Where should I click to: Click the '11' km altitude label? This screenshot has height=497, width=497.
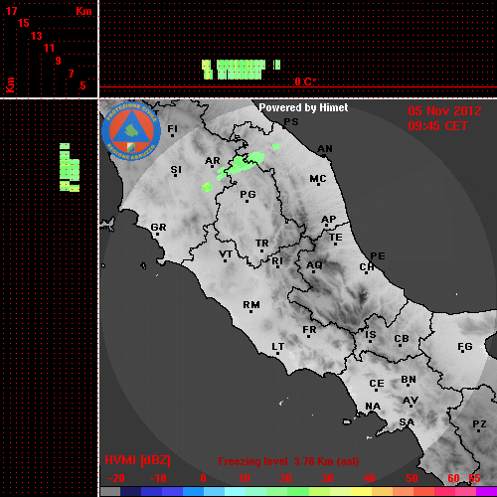pyautogui.click(x=49, y=48)
